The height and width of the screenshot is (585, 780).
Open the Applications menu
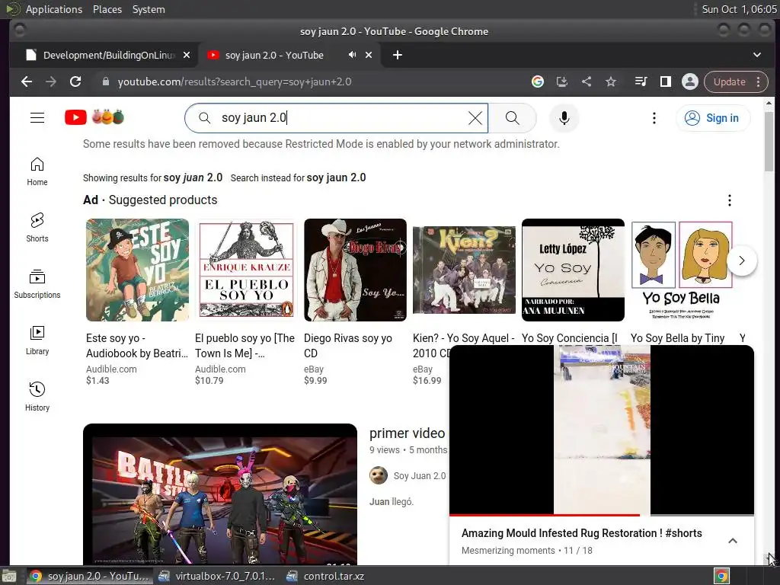point(54,9)
